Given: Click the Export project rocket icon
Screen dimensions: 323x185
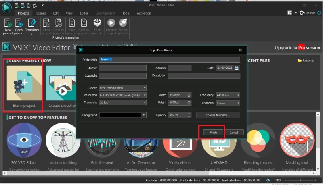Looking at the screenshot, I should 123,23.
